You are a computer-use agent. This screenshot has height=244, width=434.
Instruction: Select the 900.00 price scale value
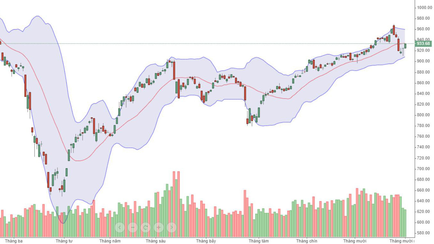(x=424, y=61)
